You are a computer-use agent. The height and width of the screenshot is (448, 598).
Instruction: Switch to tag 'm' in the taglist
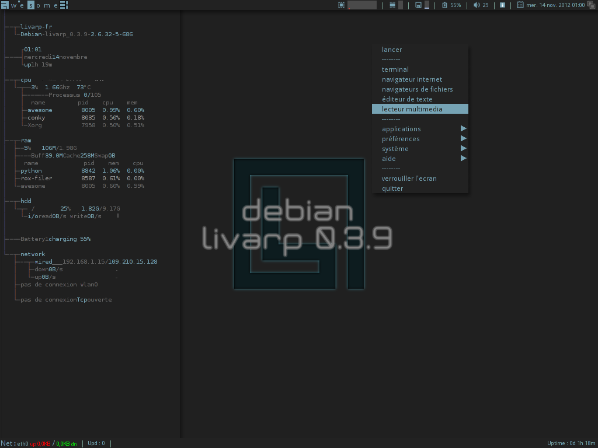47,5
